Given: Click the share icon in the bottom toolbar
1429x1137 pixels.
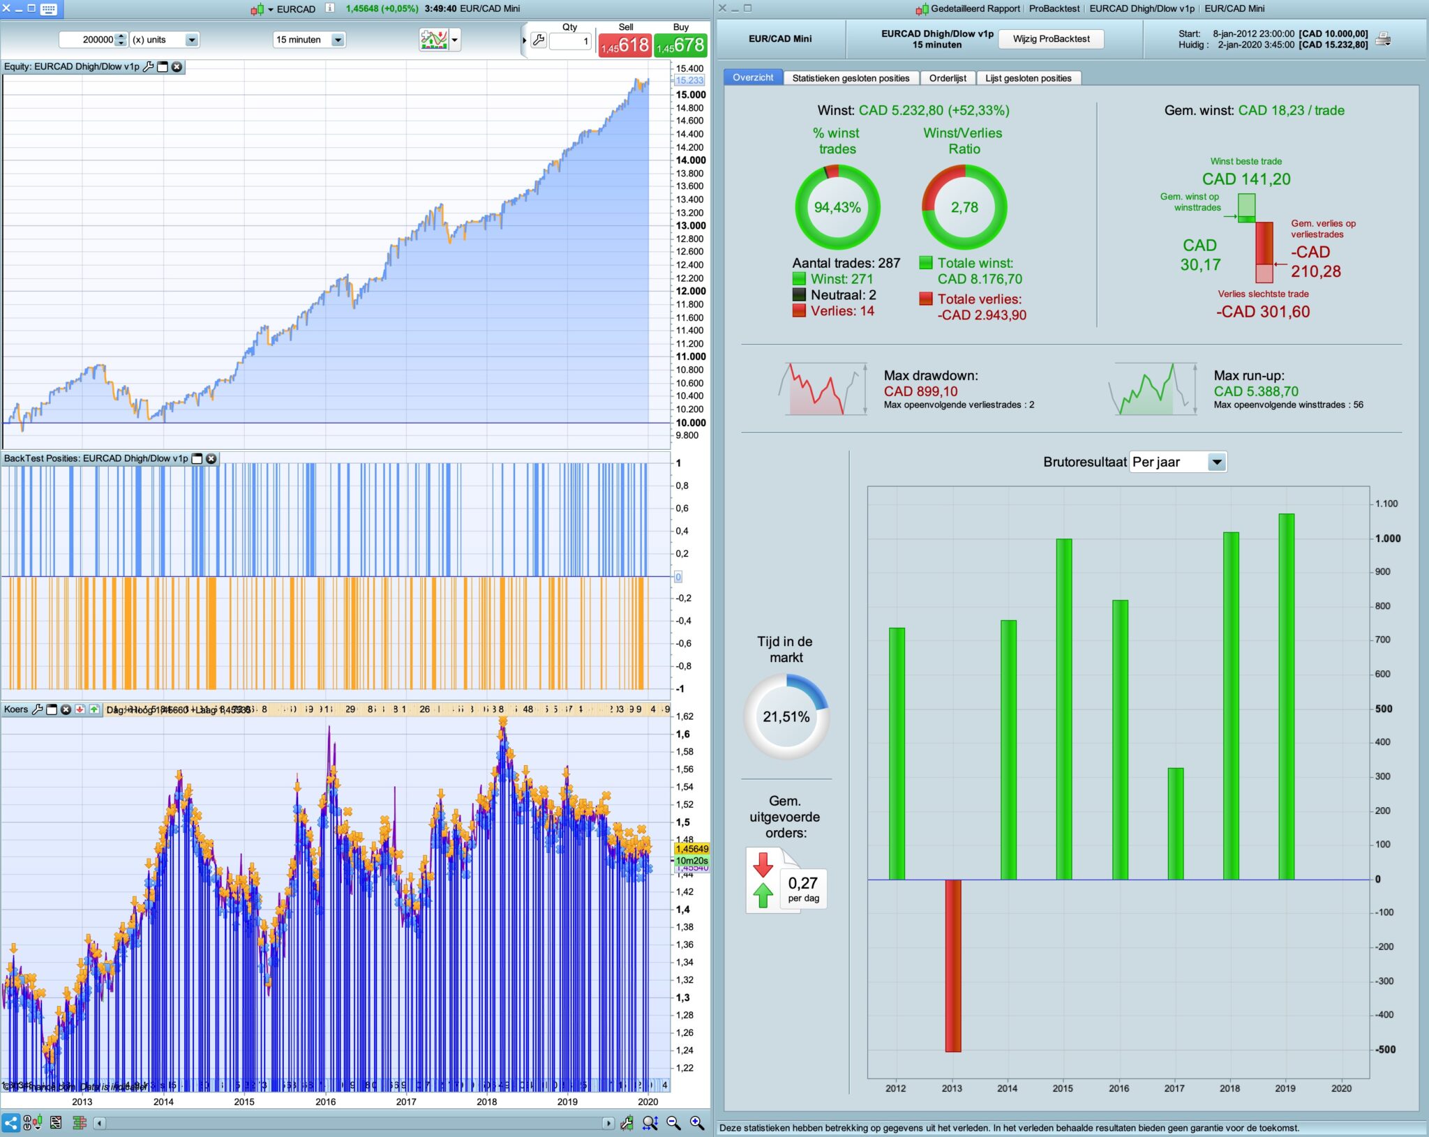Looking at the screenshot, I should (11, 1122).
